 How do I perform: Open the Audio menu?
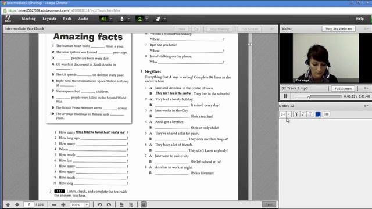coord(83,19)
